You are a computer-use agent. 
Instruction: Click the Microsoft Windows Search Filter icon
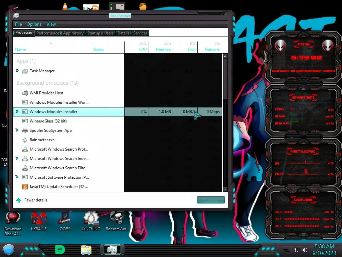pyautogui.click(x=25, y=168)
